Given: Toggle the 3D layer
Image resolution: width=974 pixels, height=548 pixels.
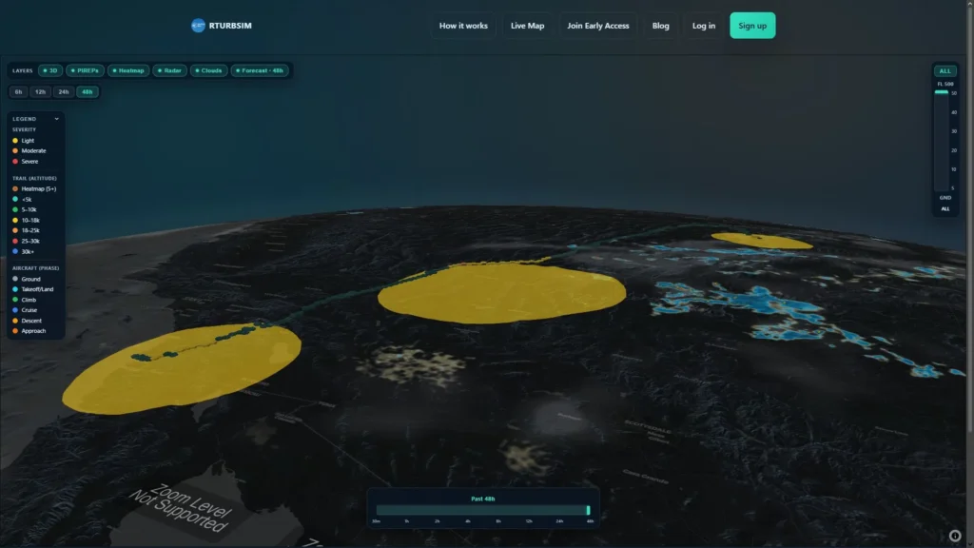Looking at the screenshot, I should 50,70.
